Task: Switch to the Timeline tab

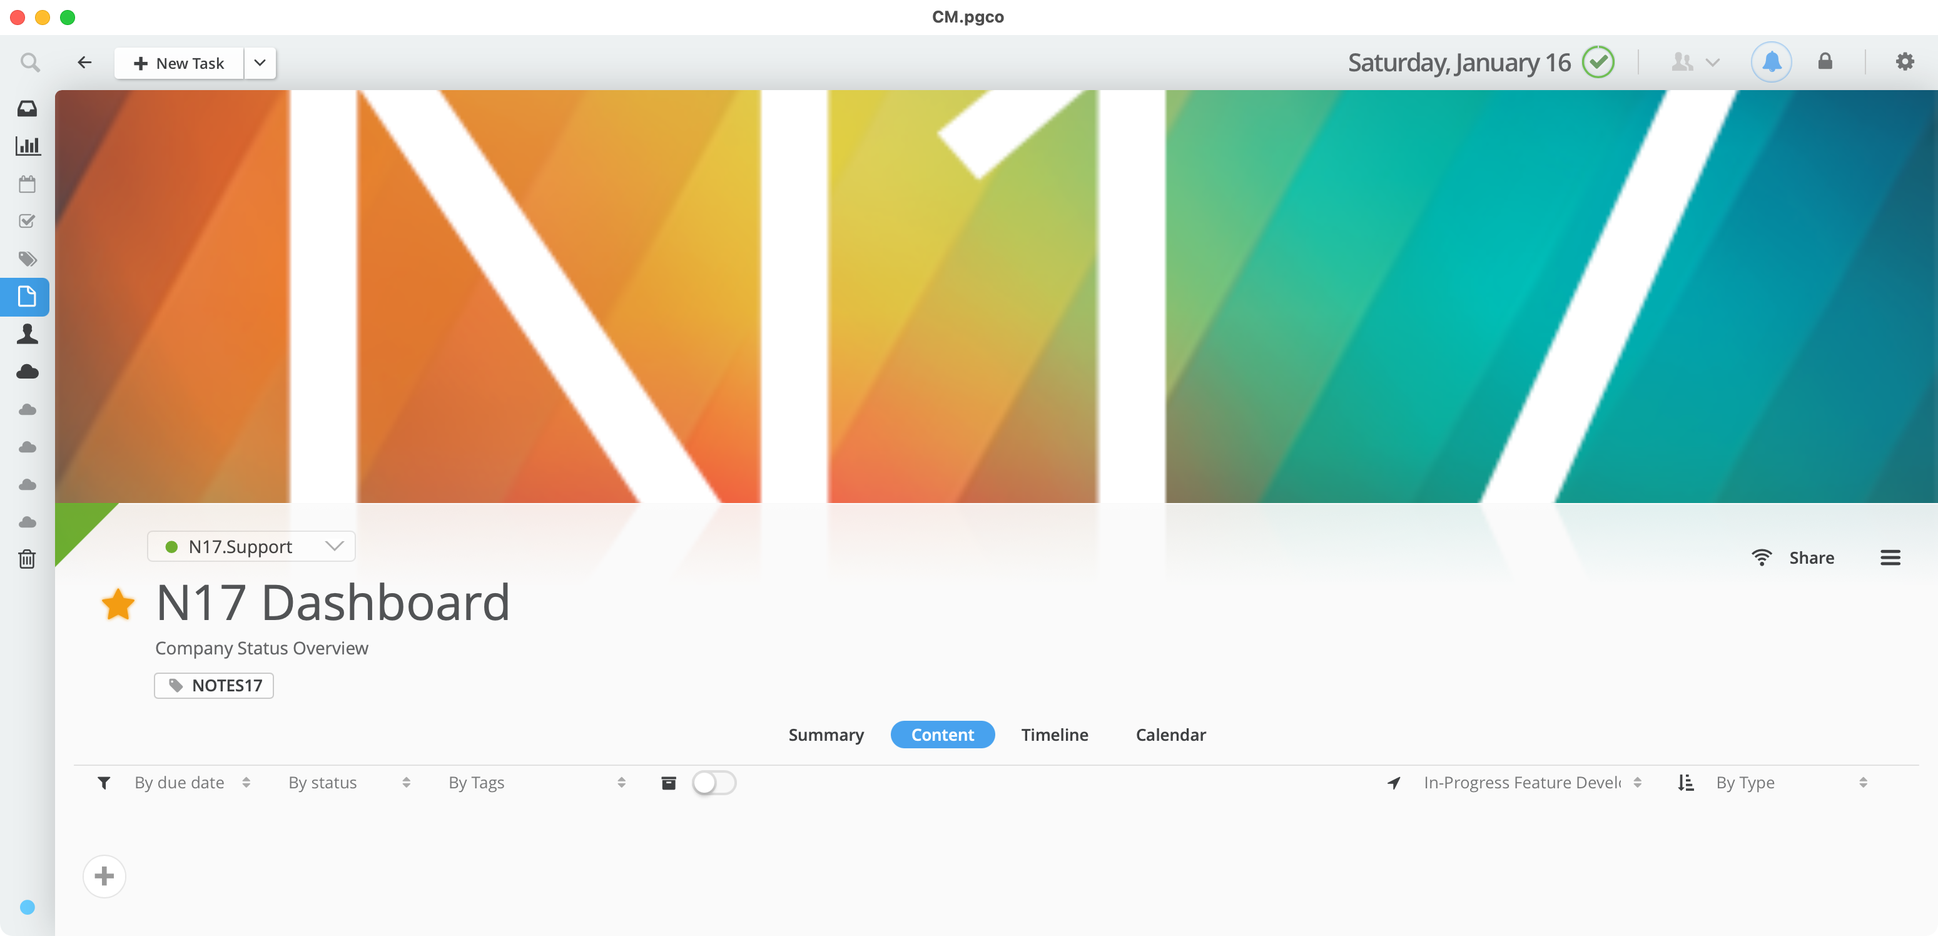Action: pos(1054,735)
